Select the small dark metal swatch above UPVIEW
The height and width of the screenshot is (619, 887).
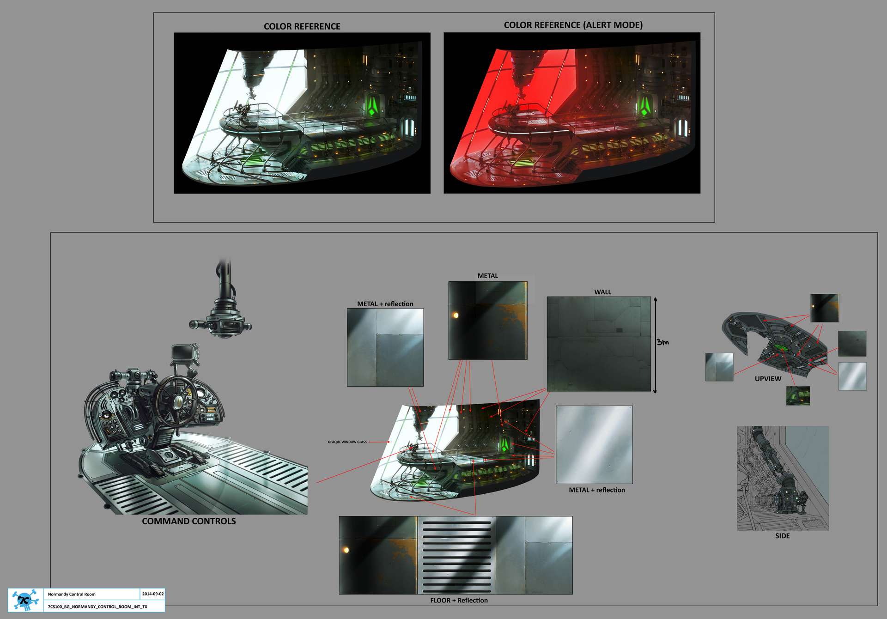[x=825, y=308]
